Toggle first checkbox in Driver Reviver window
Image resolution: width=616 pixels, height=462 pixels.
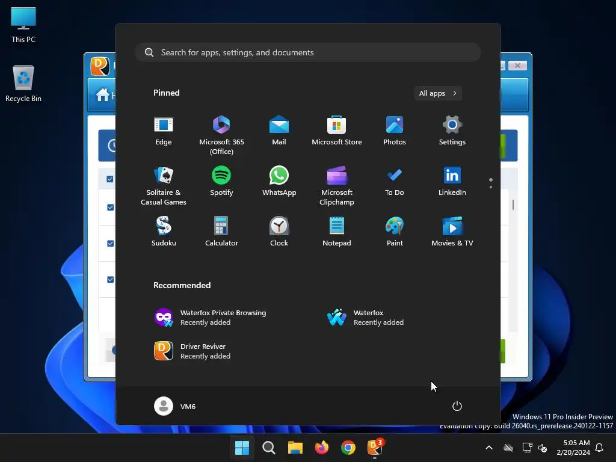tap(110, 179)
